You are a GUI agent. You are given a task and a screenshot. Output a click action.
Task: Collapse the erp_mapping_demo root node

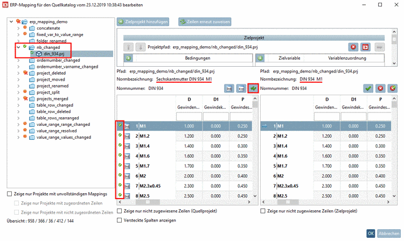pos(11,22)
